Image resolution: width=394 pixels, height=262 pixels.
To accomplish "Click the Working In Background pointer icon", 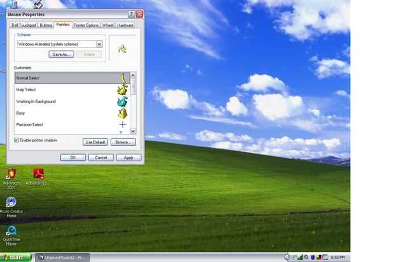I will pos(123,101).
